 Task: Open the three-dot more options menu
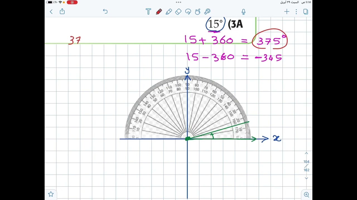[x=296, y=11]
